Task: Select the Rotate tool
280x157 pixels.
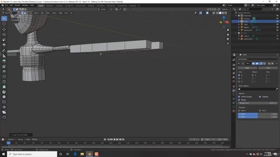Action: pyautogui.click(x=4, y=34)
